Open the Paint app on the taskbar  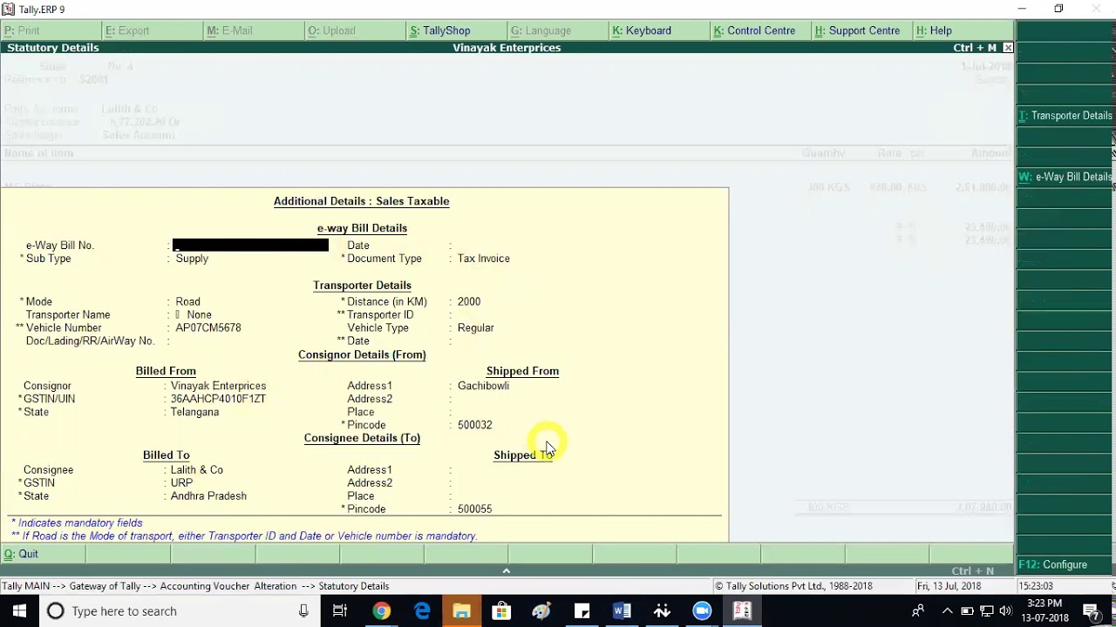(x=541, y=611)
